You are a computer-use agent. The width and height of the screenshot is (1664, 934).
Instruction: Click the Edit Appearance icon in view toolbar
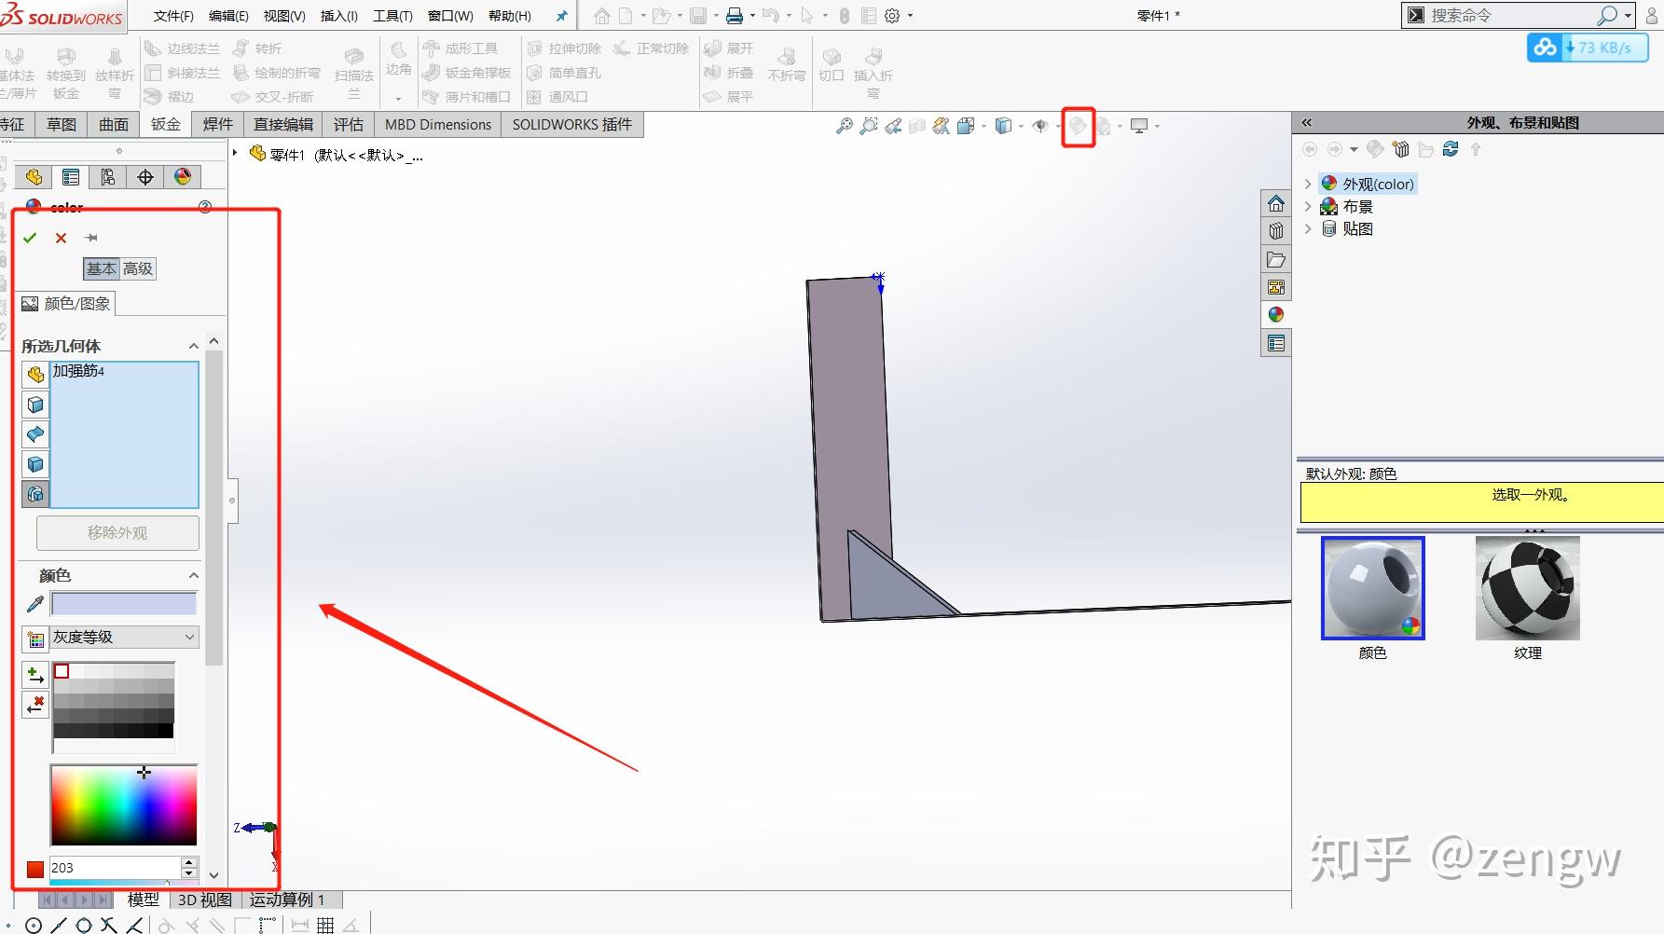[x=1078, y=126]
